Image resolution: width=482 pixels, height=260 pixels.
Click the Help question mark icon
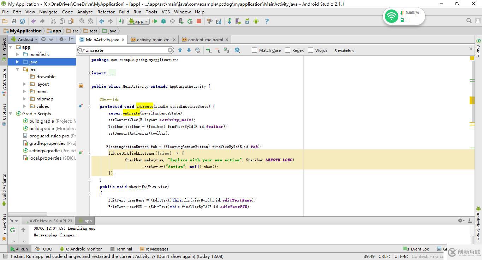click(267, 21)
